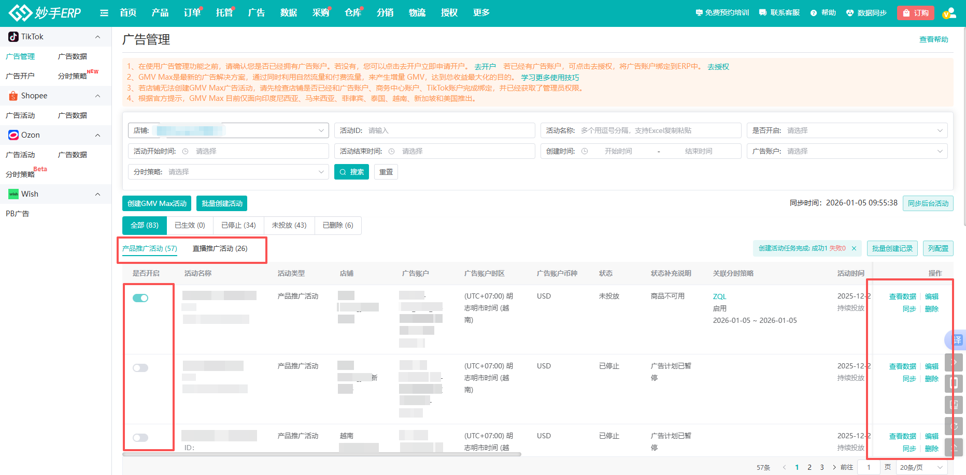Click the magnifier icon on 搜索 button
Screen dimensions: 966x475
[x=343, y=172]
